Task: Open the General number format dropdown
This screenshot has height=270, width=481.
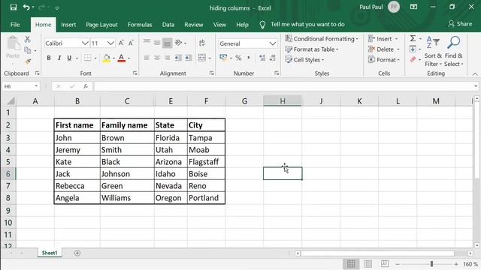Action: (x=272, y=43)
